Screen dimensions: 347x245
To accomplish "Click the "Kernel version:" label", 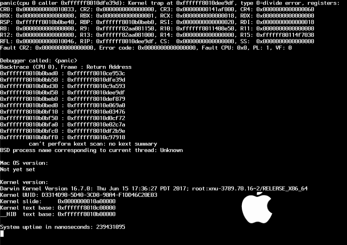I will tap(24, 182).
